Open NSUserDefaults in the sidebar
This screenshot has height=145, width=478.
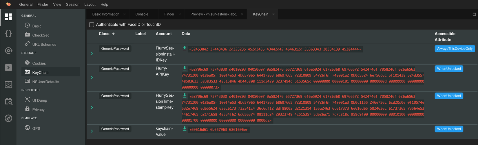[45, 82]
